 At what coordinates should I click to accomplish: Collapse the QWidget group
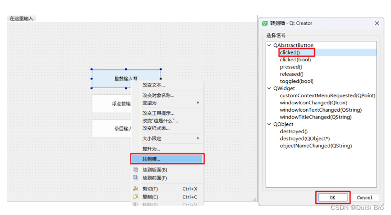(269, 88)
